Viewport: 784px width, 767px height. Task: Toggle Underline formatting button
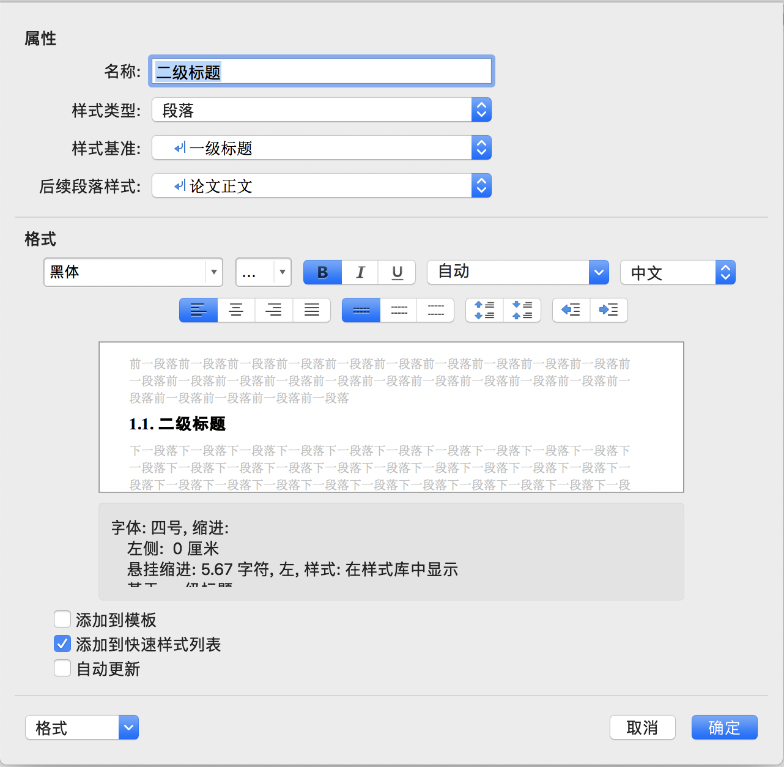click(x=397, y=272)
